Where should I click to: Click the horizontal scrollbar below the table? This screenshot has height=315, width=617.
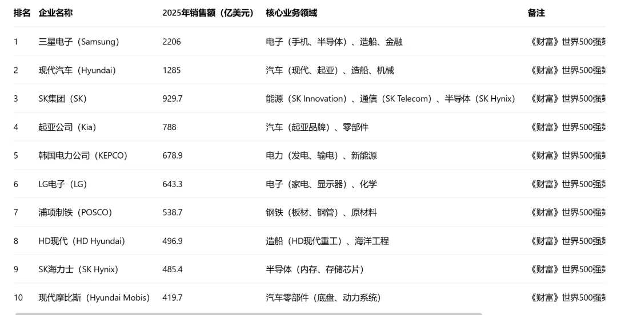pos(249,314)
